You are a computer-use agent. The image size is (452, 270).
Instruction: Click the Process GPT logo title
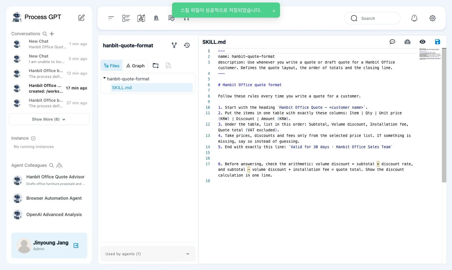click(37, 17)
